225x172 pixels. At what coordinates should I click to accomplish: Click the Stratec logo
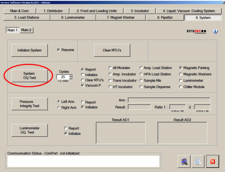coord(197,31)
